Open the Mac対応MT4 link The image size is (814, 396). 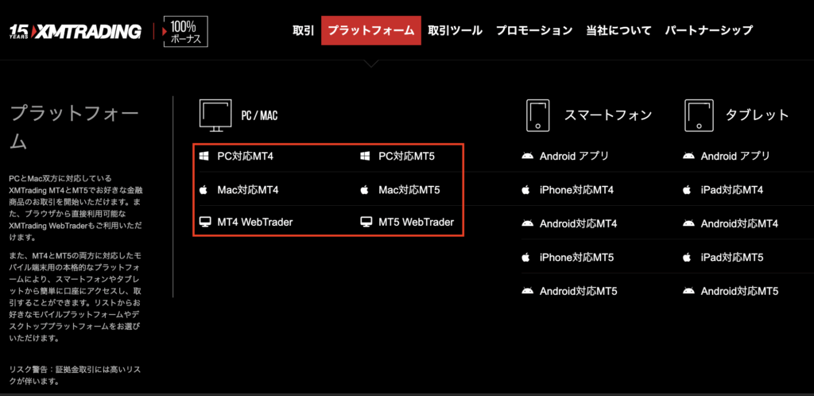click(248, 190)
